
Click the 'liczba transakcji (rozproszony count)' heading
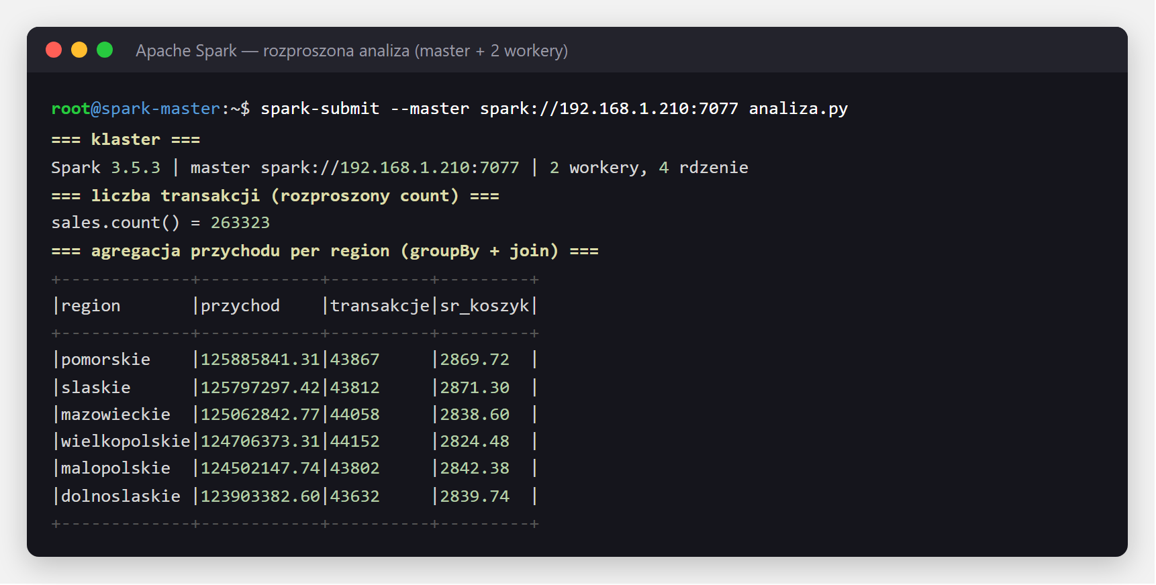275,196
